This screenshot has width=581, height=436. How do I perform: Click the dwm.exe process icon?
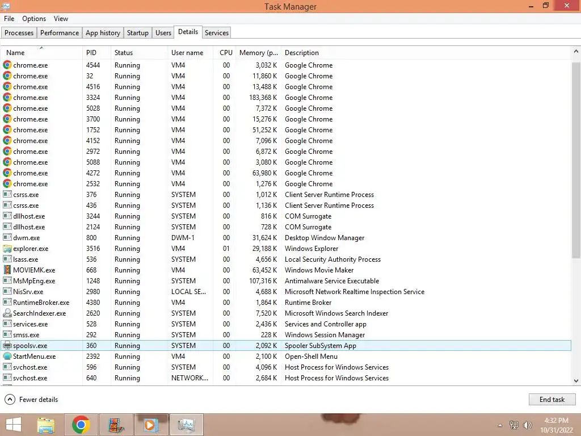(7, 237)
